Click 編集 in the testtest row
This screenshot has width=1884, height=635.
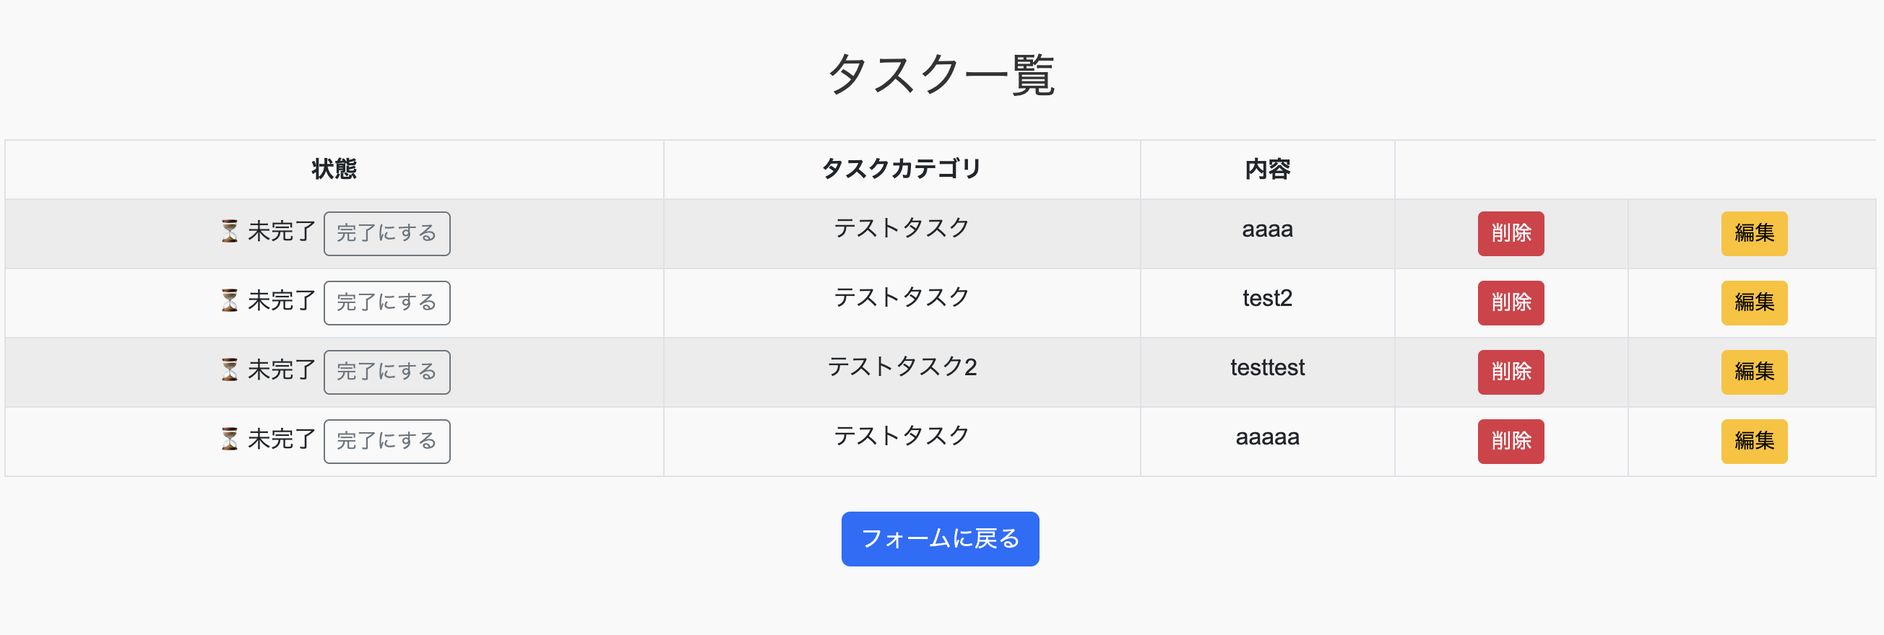1755,372
